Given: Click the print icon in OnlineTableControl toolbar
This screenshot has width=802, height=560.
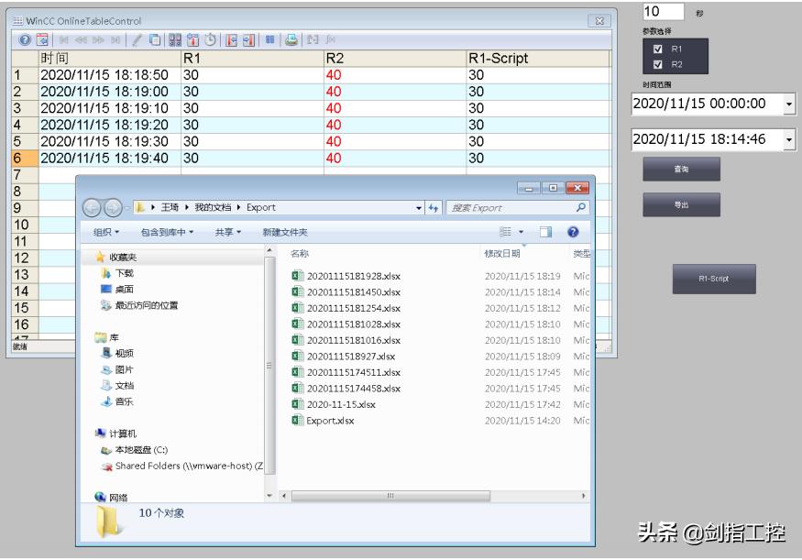Looking at the screenshot, I should (x=291, y=39).
